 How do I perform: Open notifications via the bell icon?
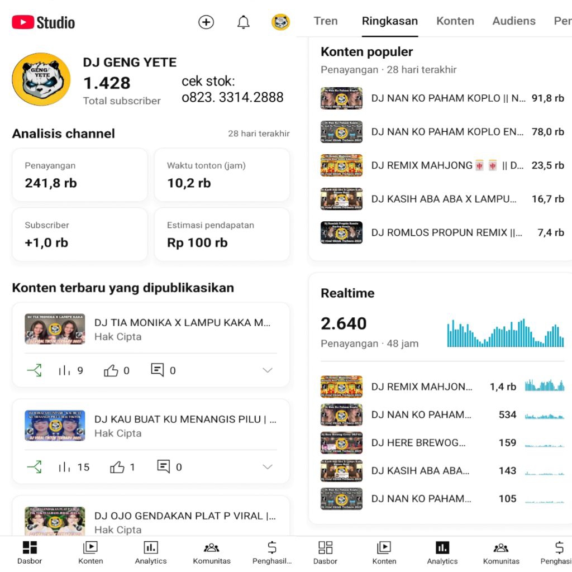point(243,22)
